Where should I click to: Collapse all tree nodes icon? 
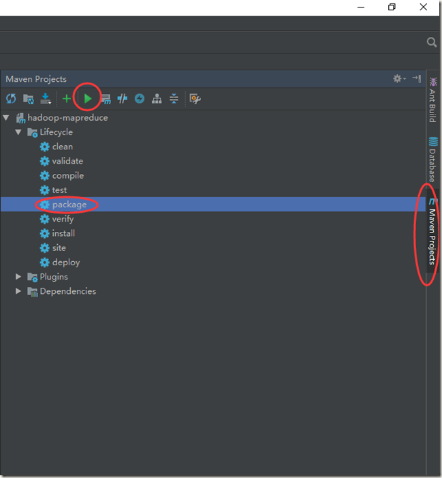click(x=174, y=98)
